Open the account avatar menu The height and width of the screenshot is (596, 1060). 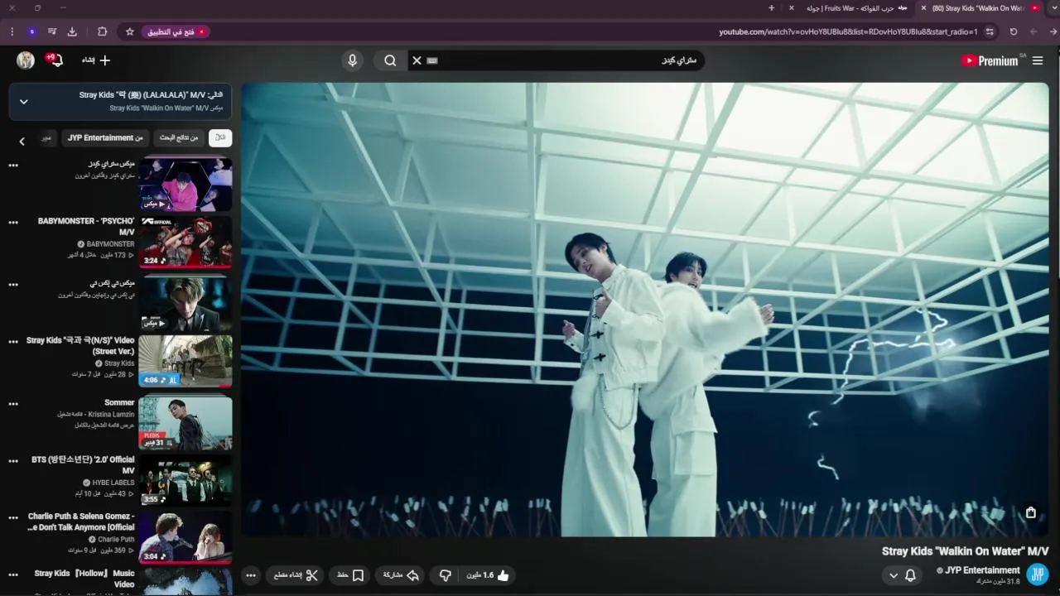(x=26, y=60)
